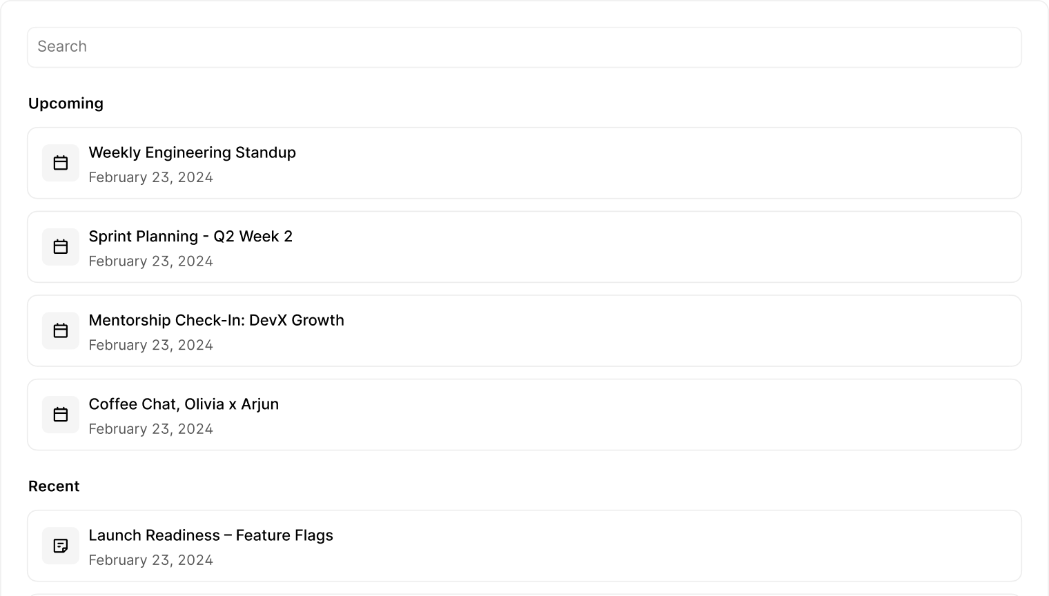Click date under Weekly Engineering Standup
Image resolution: width=1049 pixels, height=596 pixels.
pos(150,177)
